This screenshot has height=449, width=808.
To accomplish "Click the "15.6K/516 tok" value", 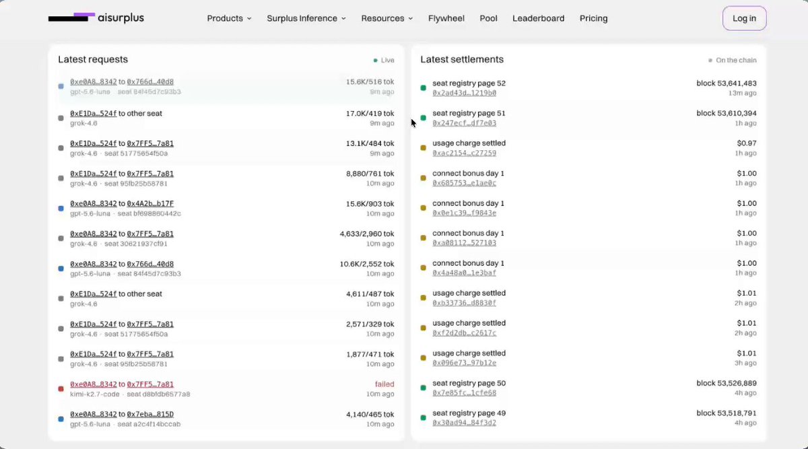I will click(370, 82).
